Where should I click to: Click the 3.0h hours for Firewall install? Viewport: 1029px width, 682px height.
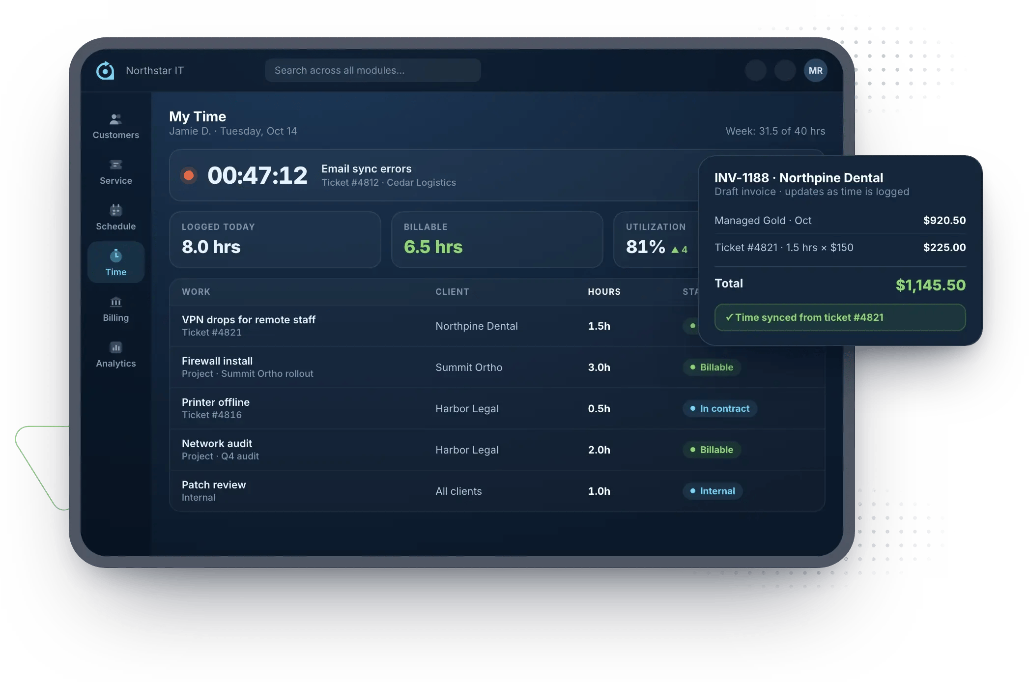[599, 368]
